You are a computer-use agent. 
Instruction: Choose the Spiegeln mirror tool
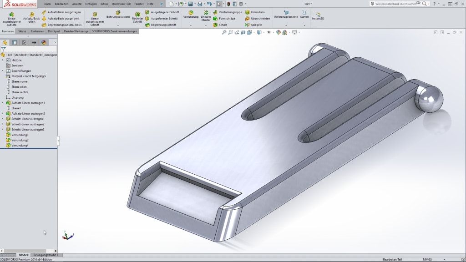(253, 25)
